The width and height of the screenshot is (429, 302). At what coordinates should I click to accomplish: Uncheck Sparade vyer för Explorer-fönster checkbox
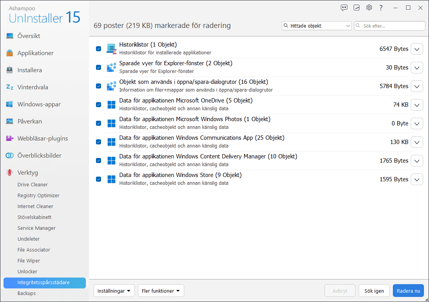click(x=98, y=67)
